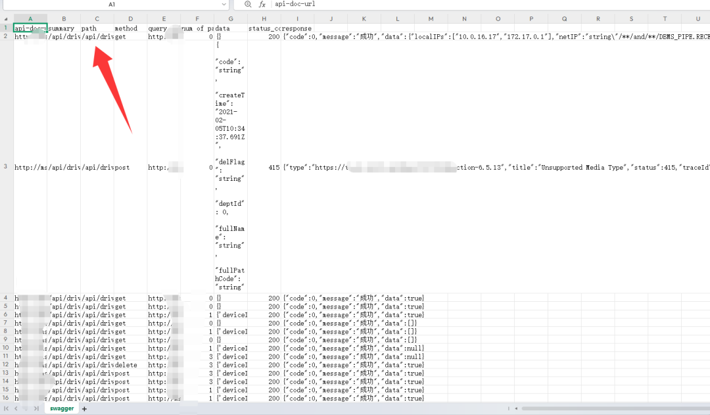Click the long JSON data cell in row 3

click(x=231, y=167)
